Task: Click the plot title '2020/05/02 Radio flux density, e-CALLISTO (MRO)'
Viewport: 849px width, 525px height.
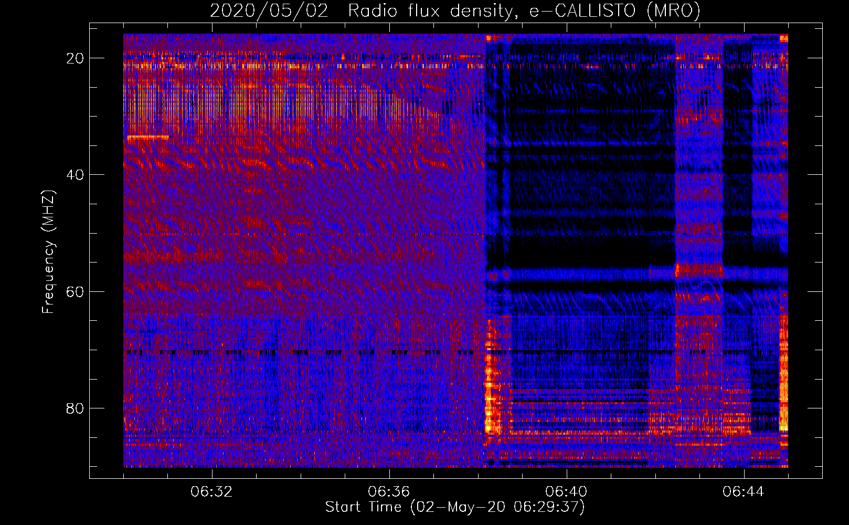Action: 455,10
